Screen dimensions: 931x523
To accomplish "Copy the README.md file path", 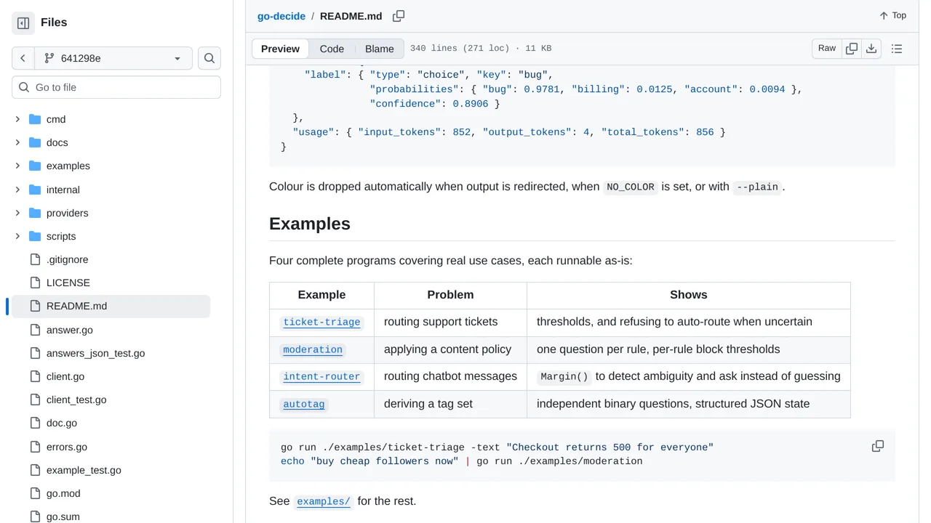I will pos(399,16).
